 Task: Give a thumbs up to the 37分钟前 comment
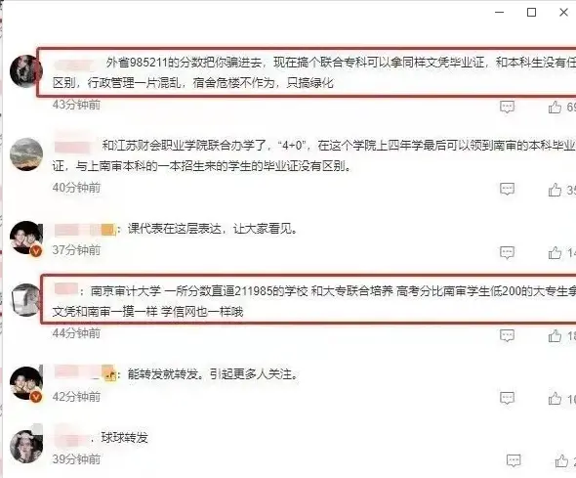tap(555, 252)
